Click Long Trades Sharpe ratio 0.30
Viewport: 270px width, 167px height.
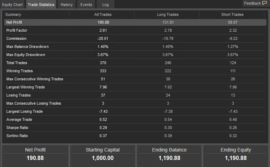[x=168, y=128]
